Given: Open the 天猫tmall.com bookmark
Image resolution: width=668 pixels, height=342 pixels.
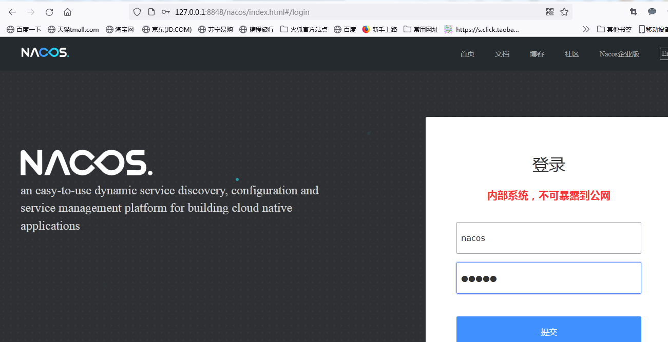Looking at the screenshot, I should click(x=73, y=29).
